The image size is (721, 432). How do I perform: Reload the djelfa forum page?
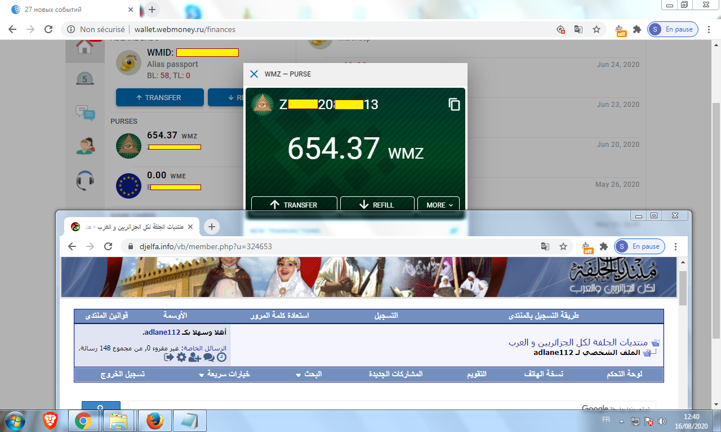click(108, 246)
